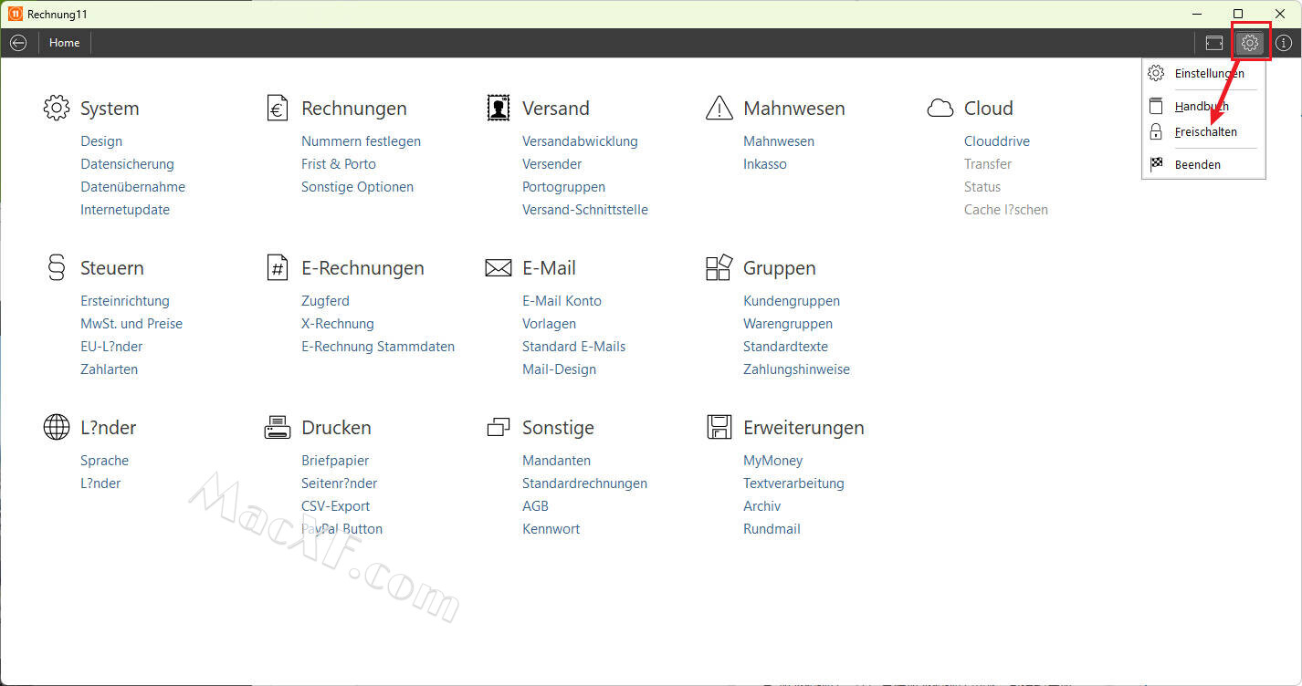Select Freischalten from the dropdown menu
This screenshot has width=1302, height=686.
pos(1205,131)
